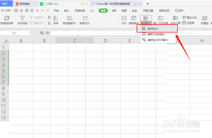Switch to the 视图 ribbon tab
The height and width of the screenshot is (138, 212).
pos(124,11)
